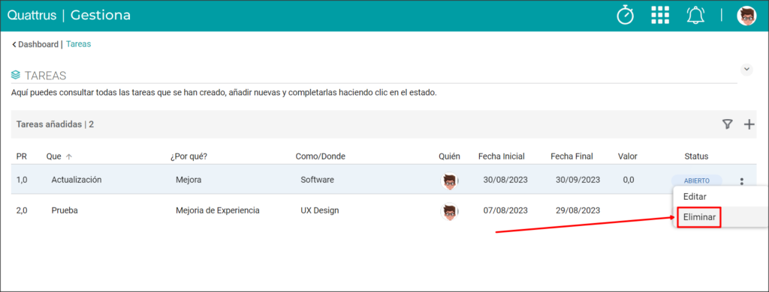Click the 0,0 value cell
The image size is (769, 292).
click(x=629, y=180)
